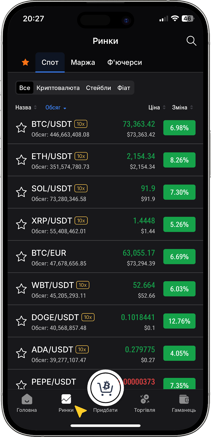Tap the Bitcoin cart Придбати button
Screen dimensions: 211x437
106,388
